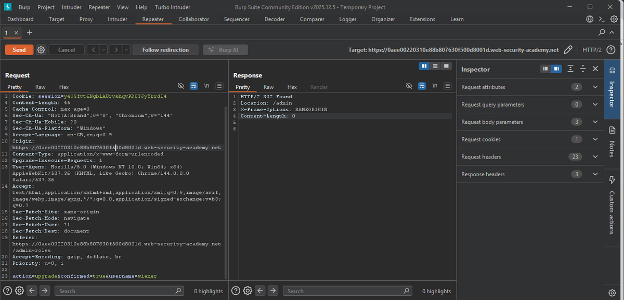The width and height of the screenshot is (624, 300).
Task: Toggle newline display in the Request panel
Action: pos(206,86)
